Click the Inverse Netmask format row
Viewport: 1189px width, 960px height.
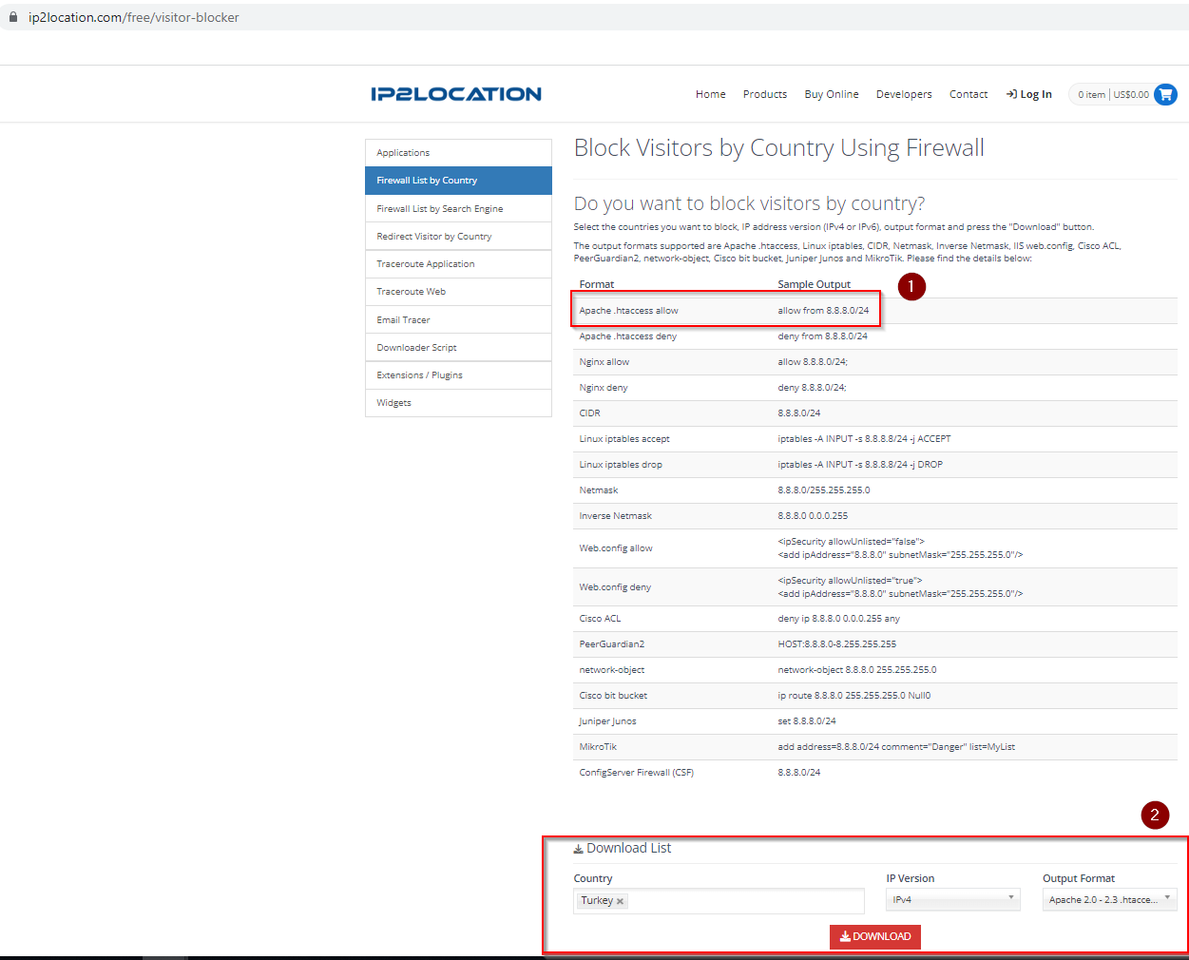click(875, 516)
